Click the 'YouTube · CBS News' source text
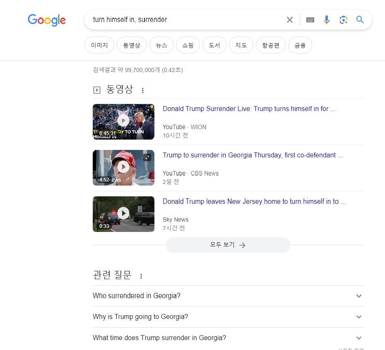The width and height of the screenshot is (385, 350). pos(190,174)
